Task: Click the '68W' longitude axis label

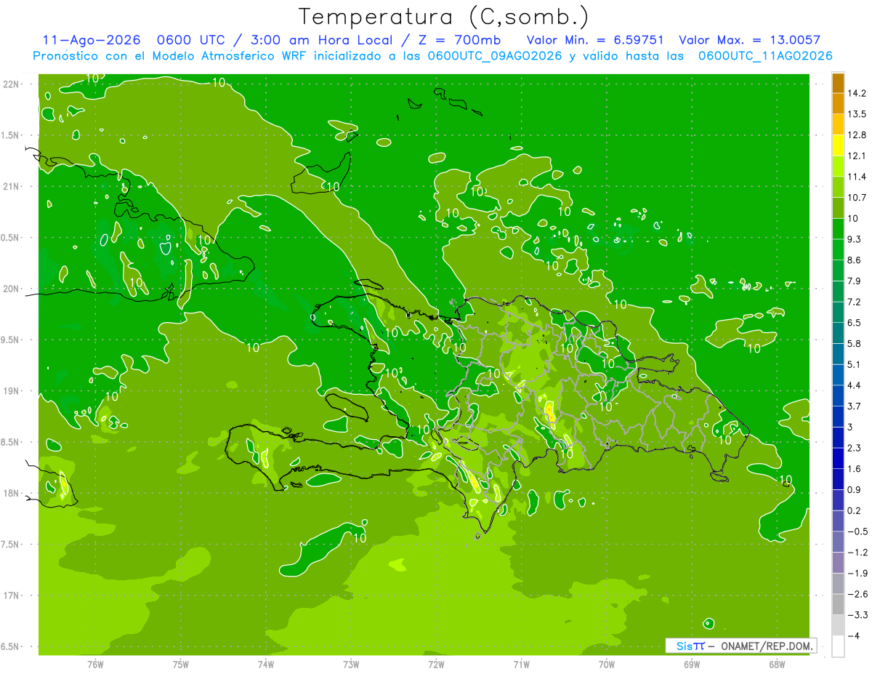Action: tap(777, 664)
